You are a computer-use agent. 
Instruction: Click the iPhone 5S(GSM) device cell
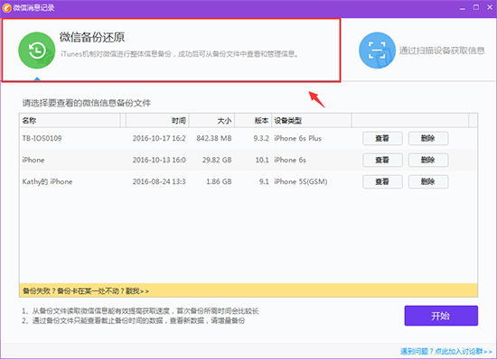click(x=301, y=181)
